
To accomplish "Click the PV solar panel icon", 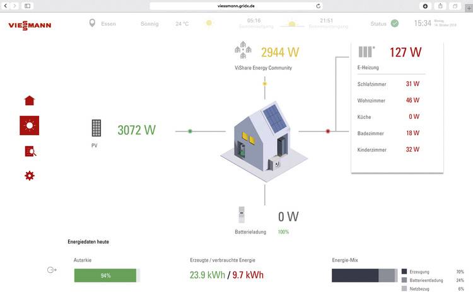I will click(x=96, y=129).
